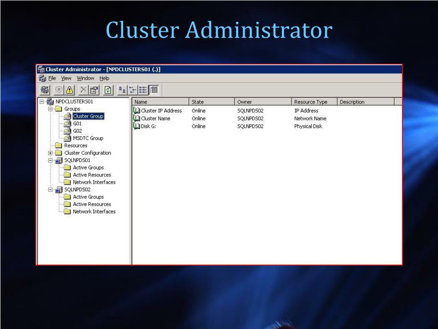Click the 'Physical Disk' resource type cell
This screenshot has width=438, height=329.
pos(308,126)
